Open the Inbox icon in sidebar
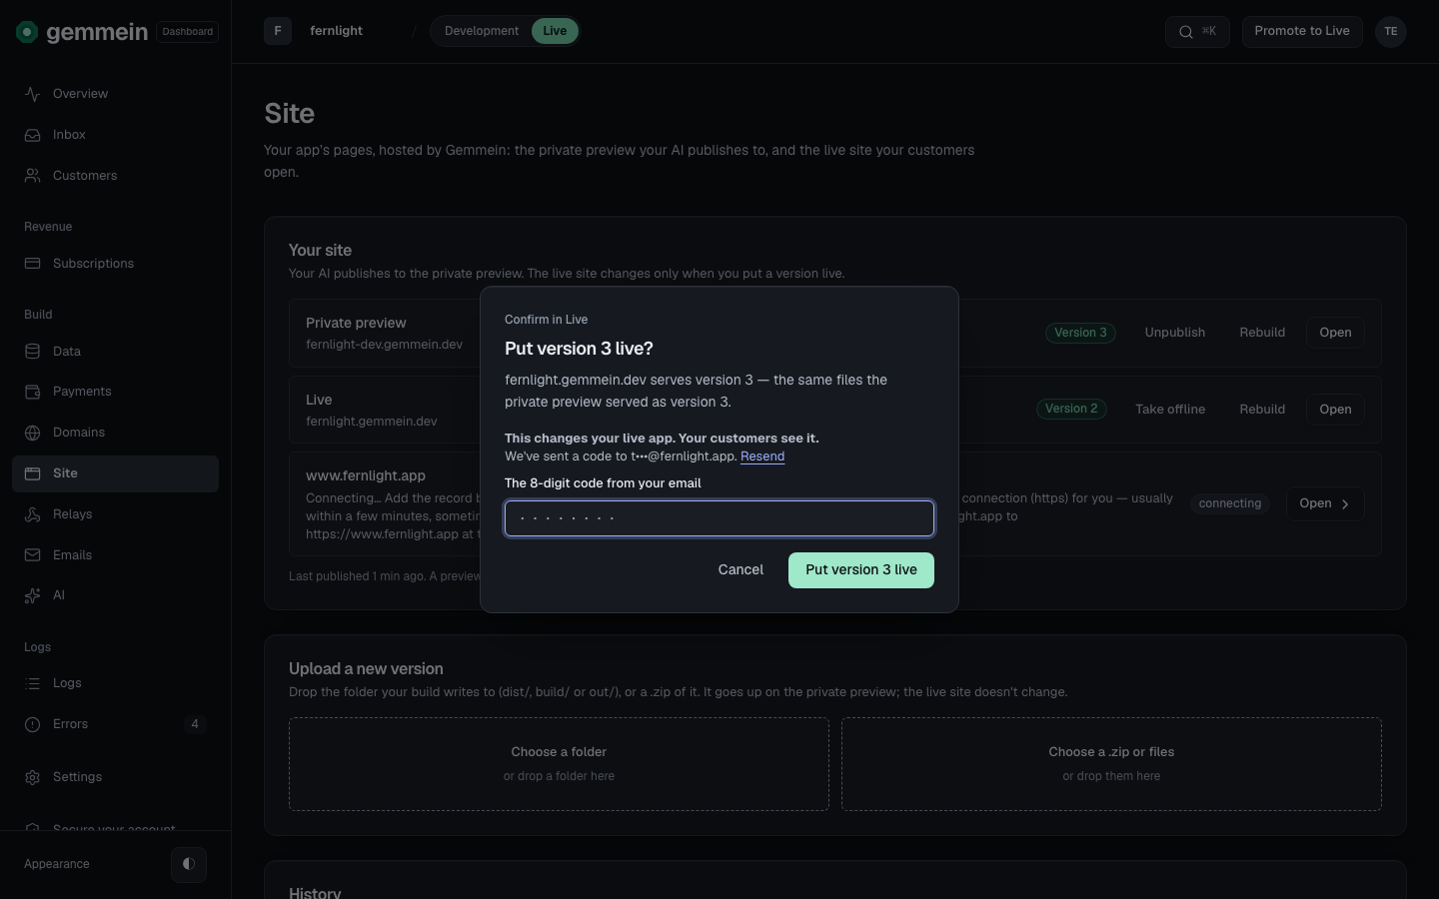The height and width of the screenshot is (899, 1439). pyautogui.click(x=33, y=135)
